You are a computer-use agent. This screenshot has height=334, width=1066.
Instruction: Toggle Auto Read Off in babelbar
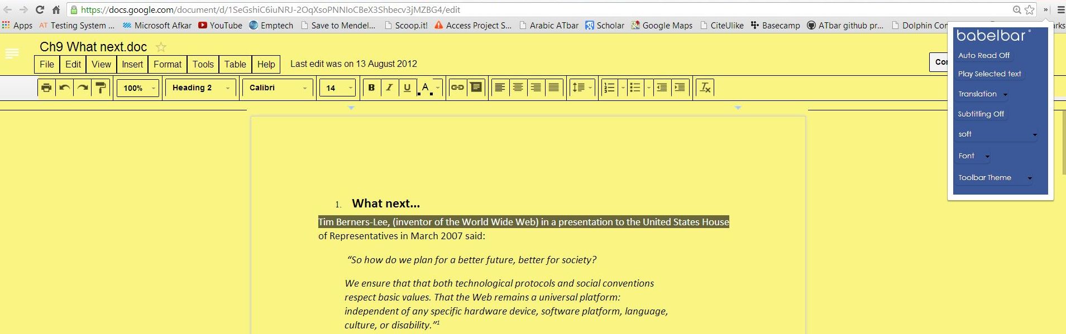click(983, 55)
